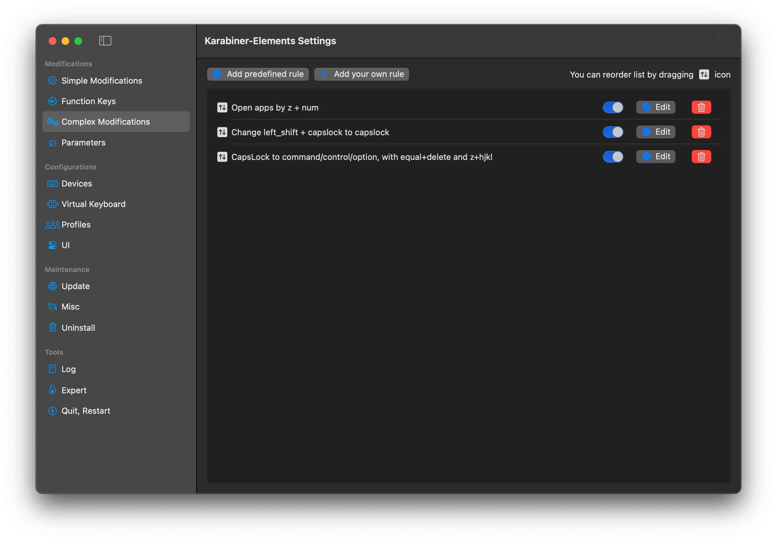Edit the 'Open apps by z + num' rule

[x=655, y=107]
